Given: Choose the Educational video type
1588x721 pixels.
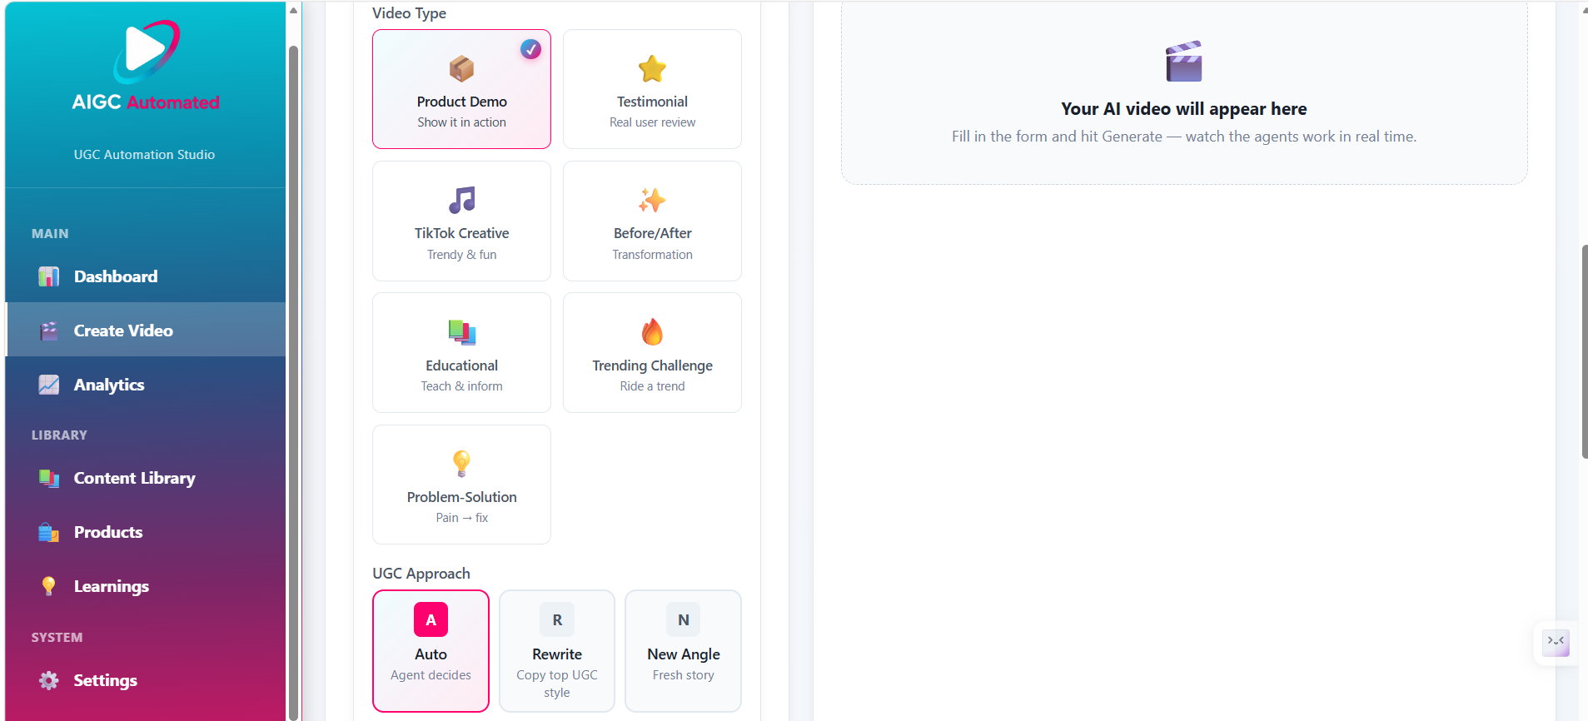Looking at the screenshot, I should pyautogui.click(x=461, y=353).
